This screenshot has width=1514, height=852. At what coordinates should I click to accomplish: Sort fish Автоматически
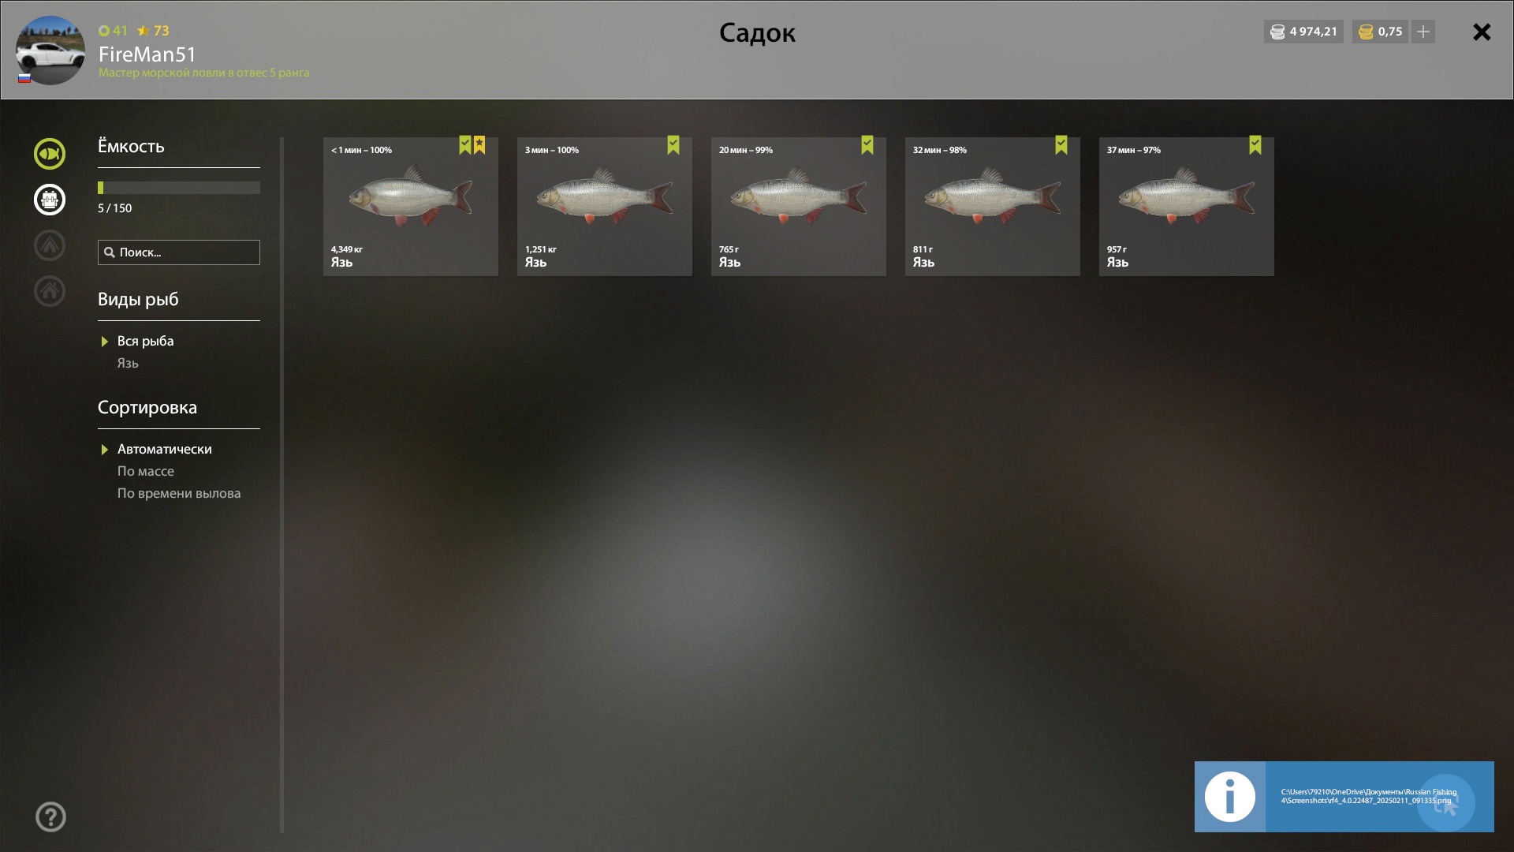tap(164, 449)
